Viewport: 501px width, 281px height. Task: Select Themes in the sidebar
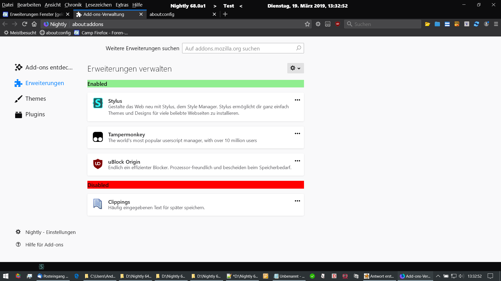[x=35, y=99]
